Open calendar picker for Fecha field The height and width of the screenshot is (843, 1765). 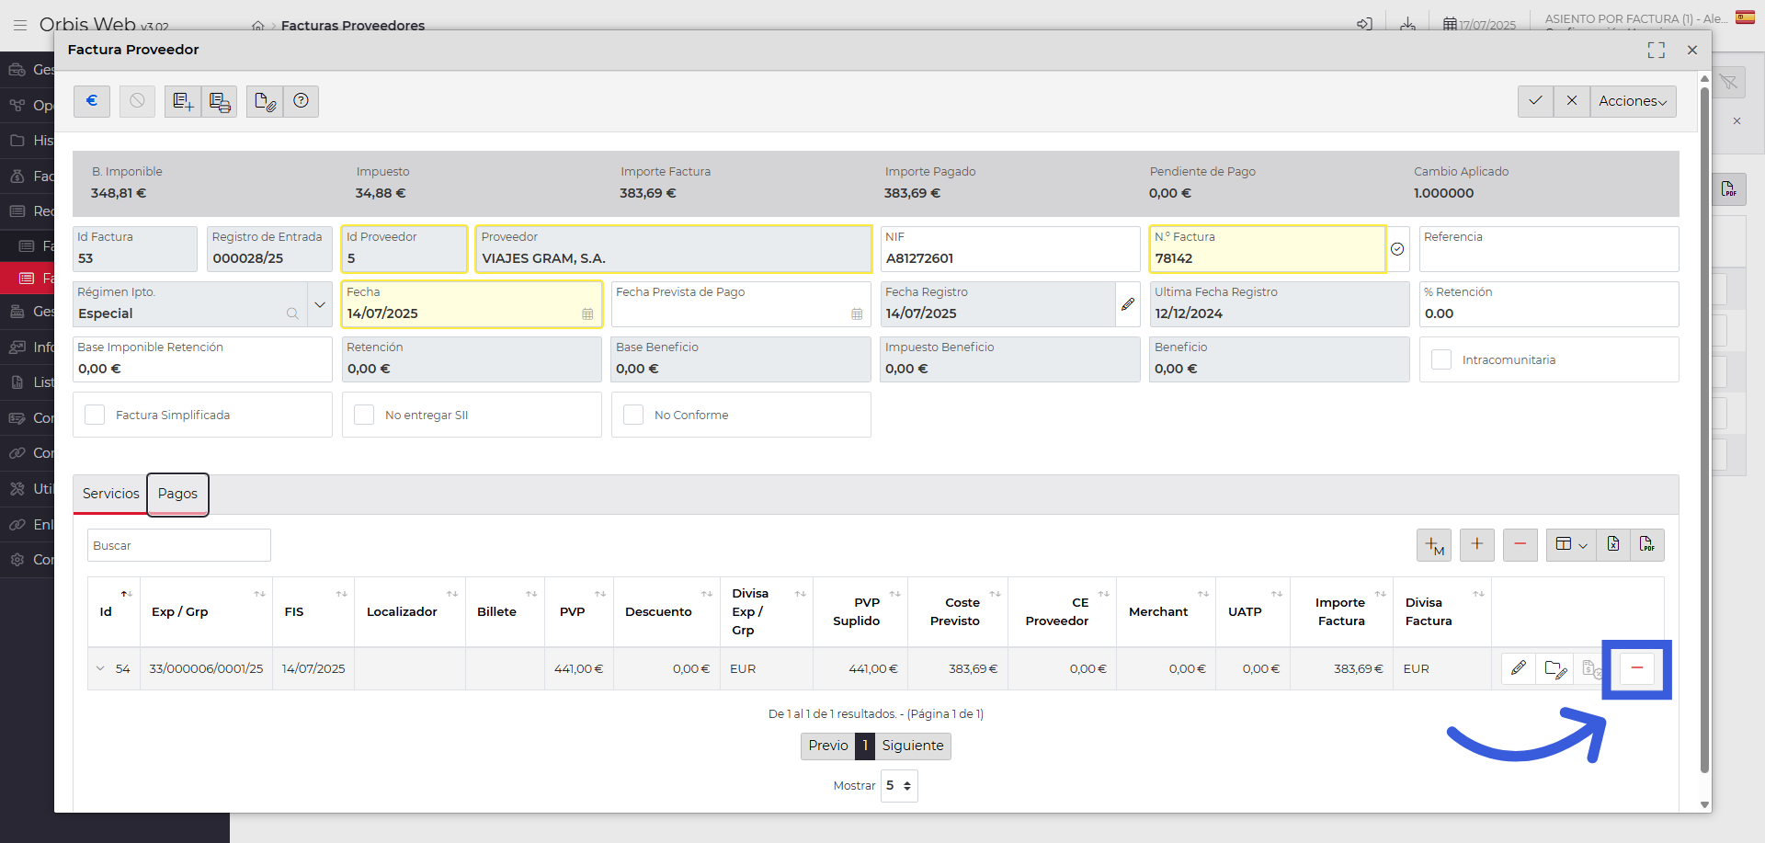click(587, 314)
